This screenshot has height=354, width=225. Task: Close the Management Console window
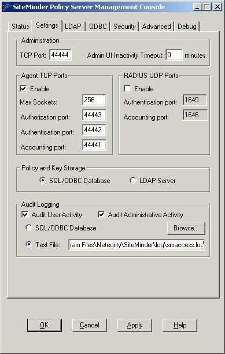(217, 7)
